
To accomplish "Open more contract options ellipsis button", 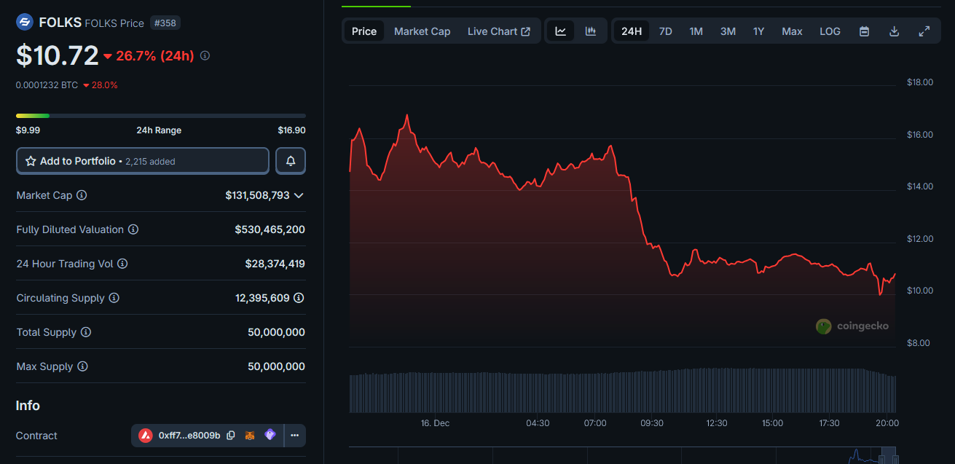I will coord(294,436).
